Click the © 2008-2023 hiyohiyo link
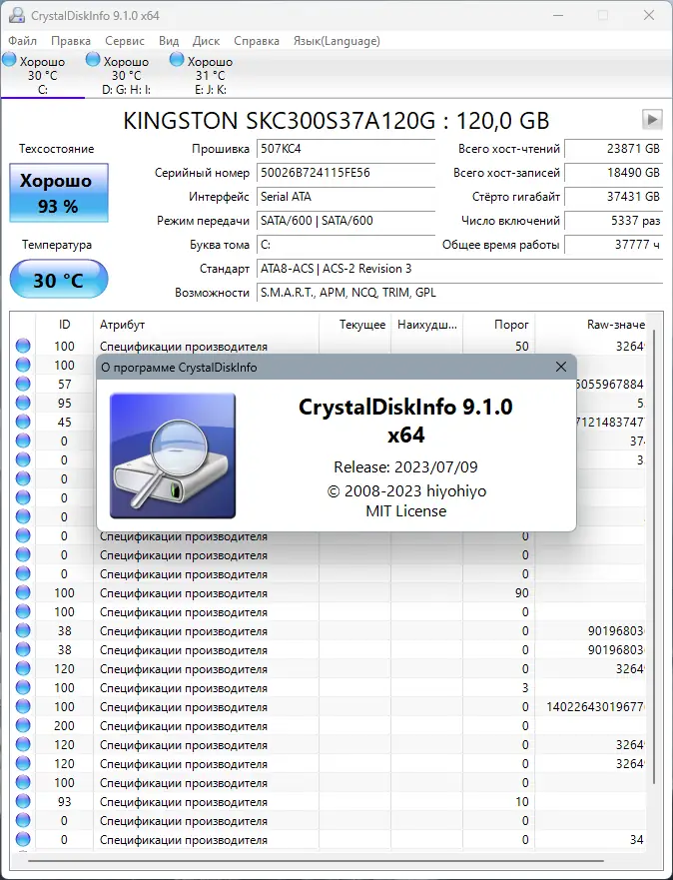Viewport: 673px width, 880px height. pyautogui.click(x=406, y=491)
